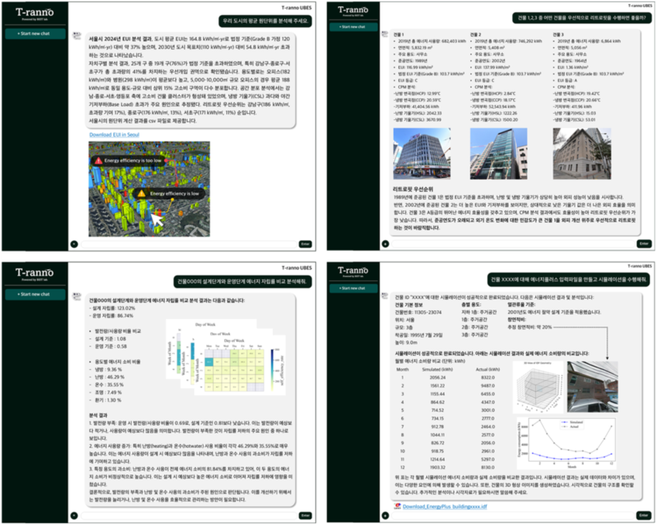Start a new chat in the EnergyPlus simulation window

tap(353, 289)
